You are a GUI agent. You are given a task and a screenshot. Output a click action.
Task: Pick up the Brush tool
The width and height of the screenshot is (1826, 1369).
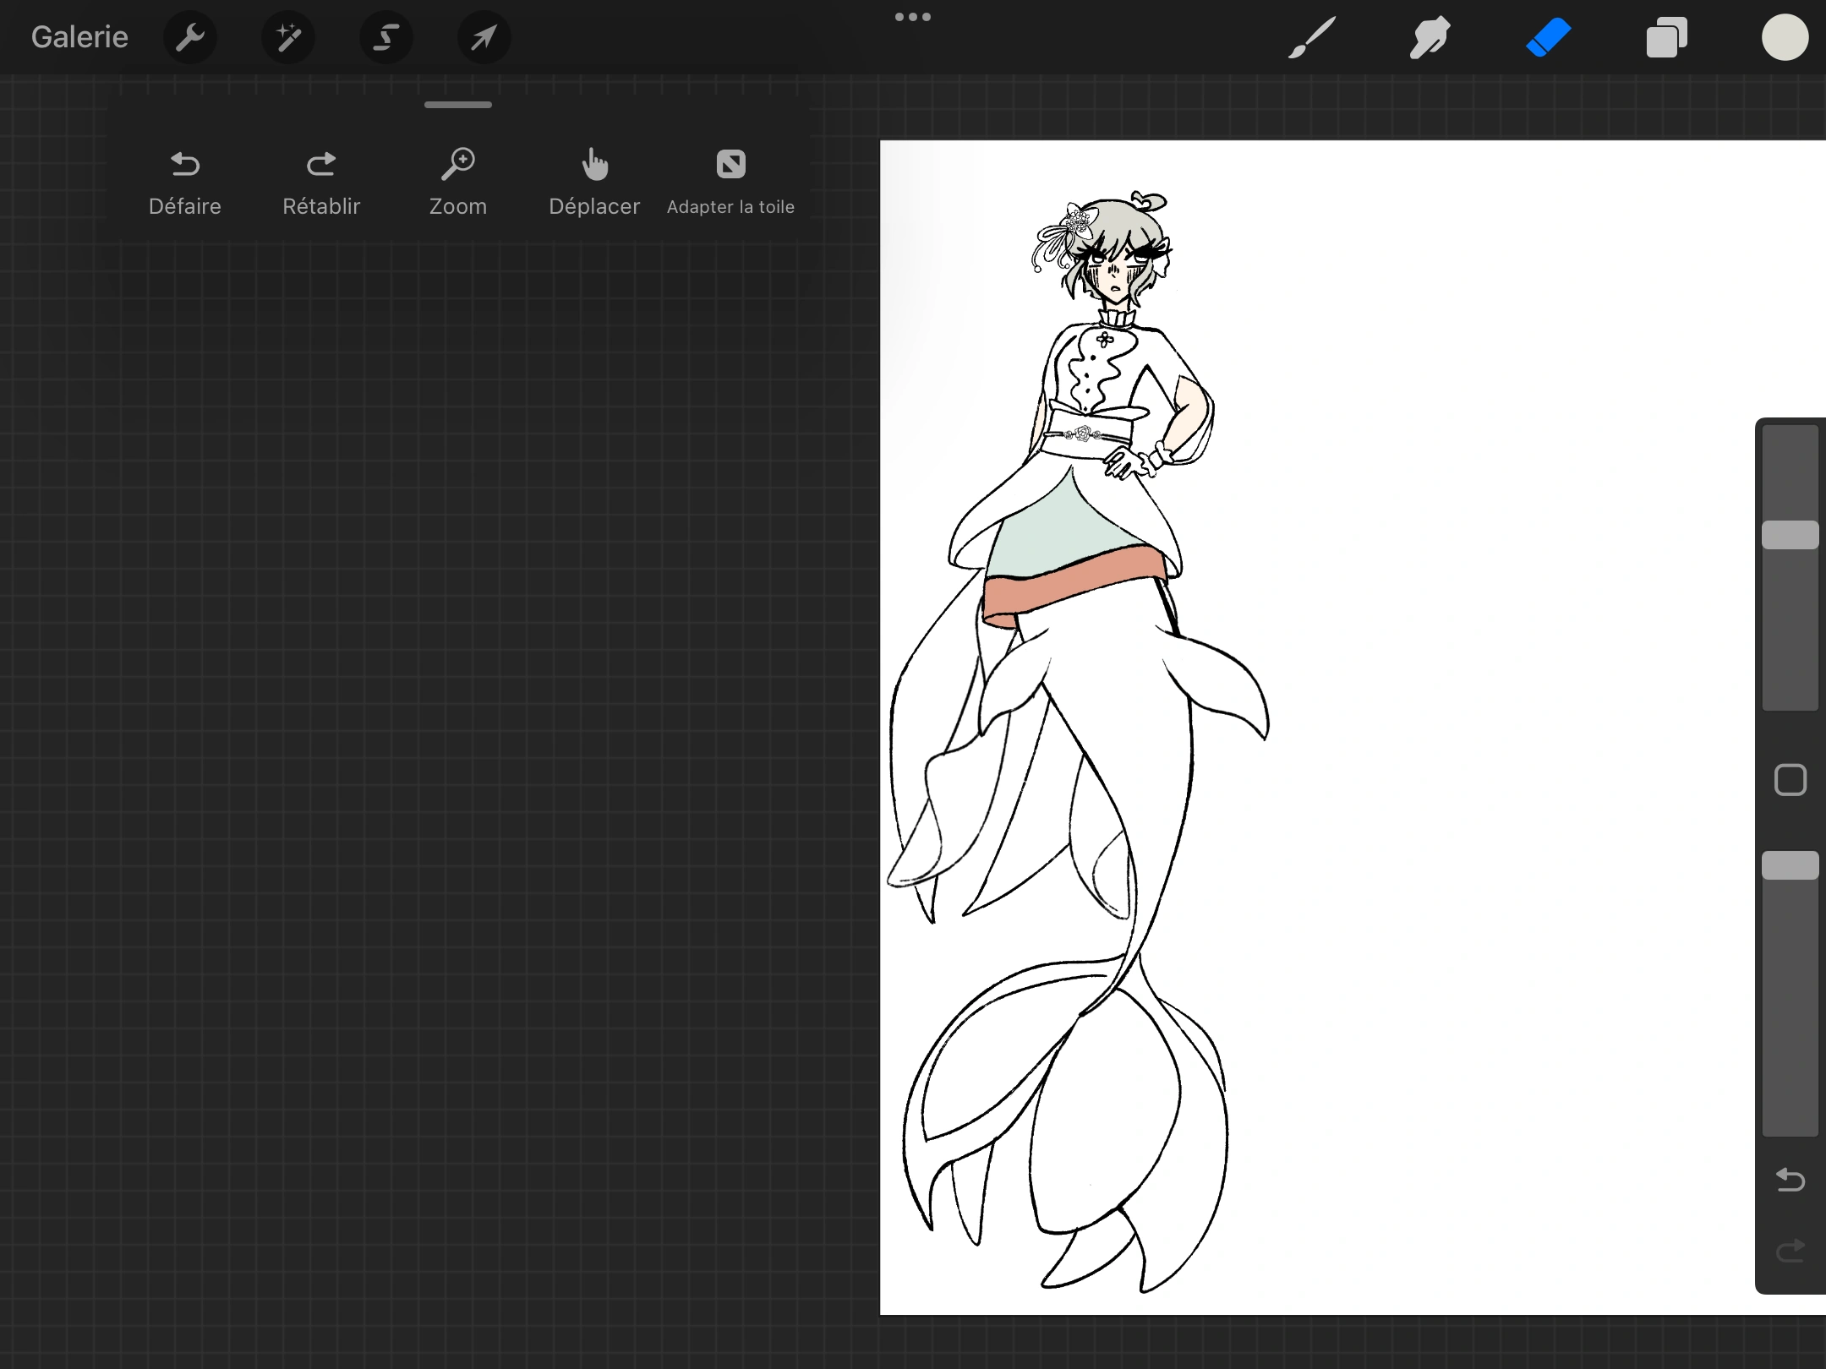coord(1311,36)
